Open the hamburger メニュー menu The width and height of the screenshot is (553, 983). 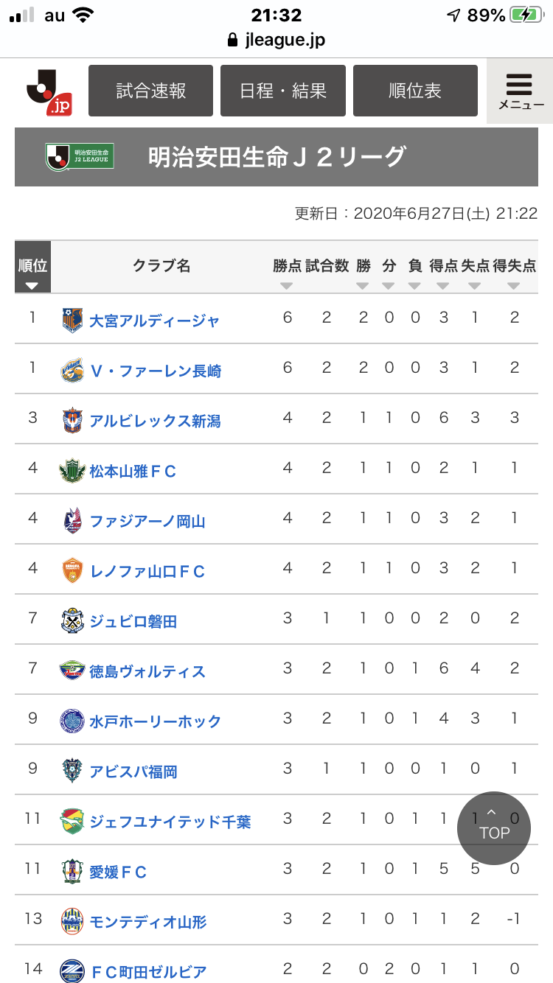pos(521,91)
